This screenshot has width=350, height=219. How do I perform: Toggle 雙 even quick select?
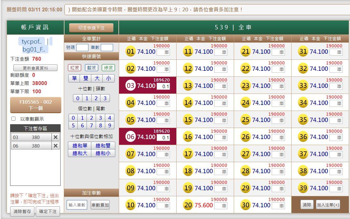[x=86, y=78]
